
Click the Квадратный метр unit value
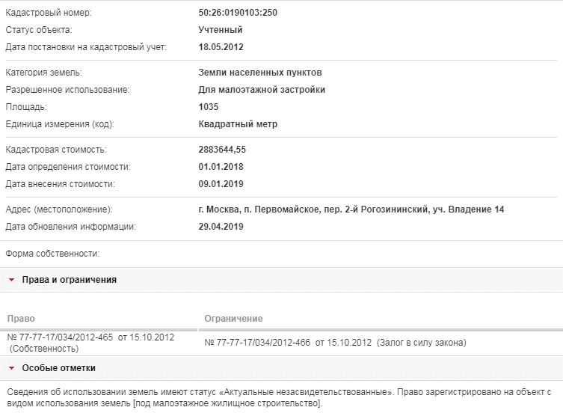coord(238,124)
